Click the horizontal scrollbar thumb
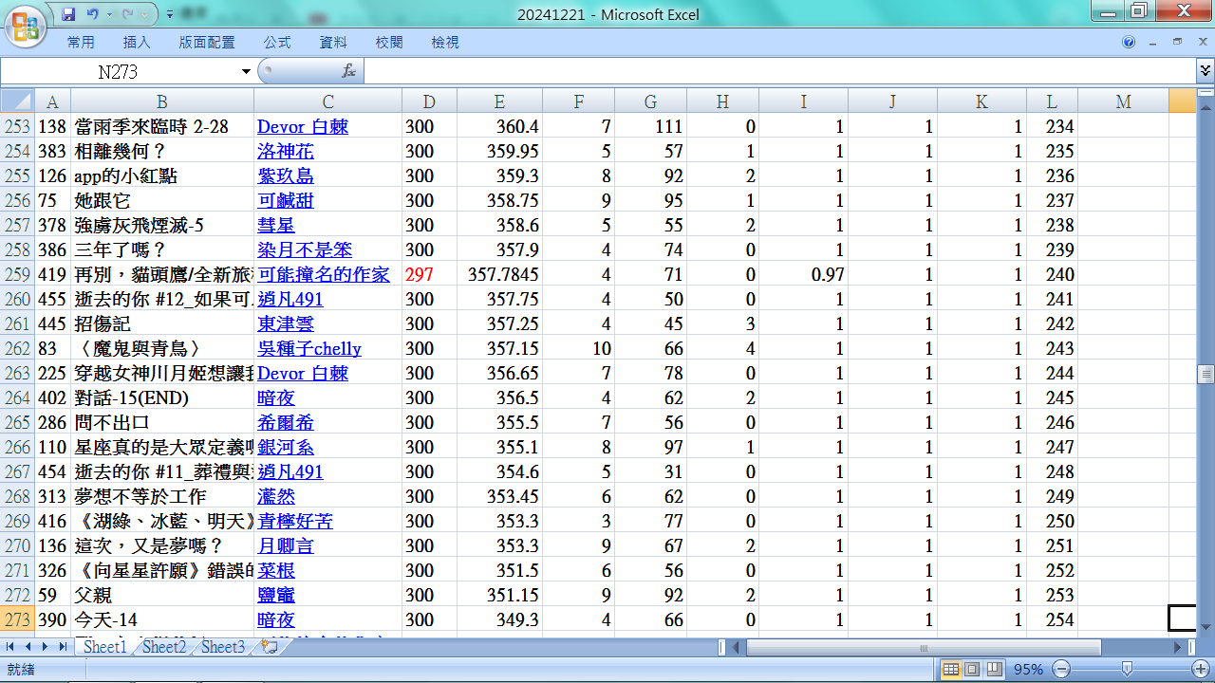Image resolution: width=1215 pixels, height=683 pixels. coord(923,647)
